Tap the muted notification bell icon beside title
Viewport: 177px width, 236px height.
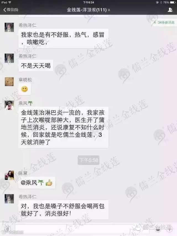[x=109, y=10]
